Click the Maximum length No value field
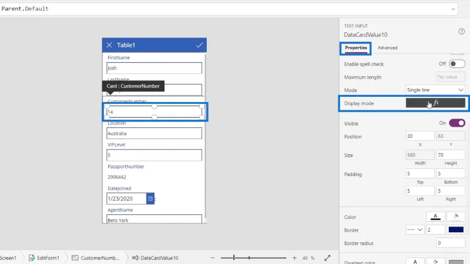The height and width of the screenshot is (264, 470). (451, 77)
